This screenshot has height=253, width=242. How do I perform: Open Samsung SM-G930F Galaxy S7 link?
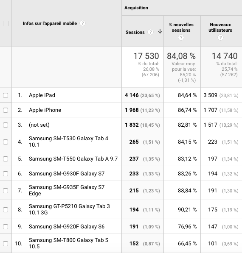(x=67, y=174)
